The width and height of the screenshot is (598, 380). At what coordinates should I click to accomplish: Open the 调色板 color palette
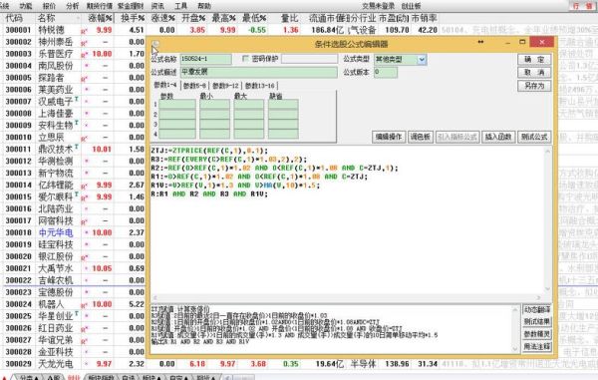click(x=421, y=137)
